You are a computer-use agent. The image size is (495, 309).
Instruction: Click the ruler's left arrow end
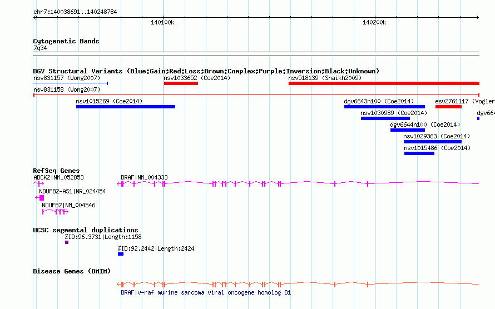(35, 17)
